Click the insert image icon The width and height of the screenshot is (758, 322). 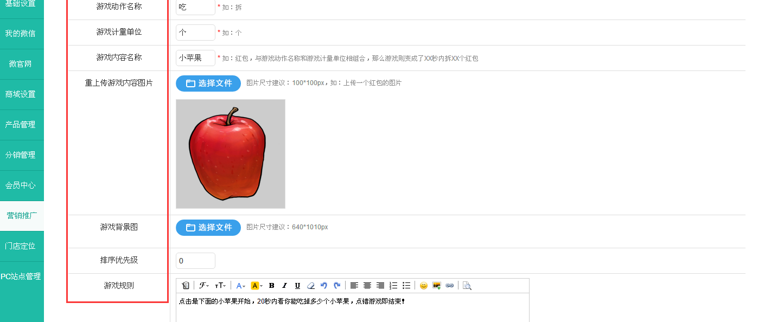click(437, 286)
